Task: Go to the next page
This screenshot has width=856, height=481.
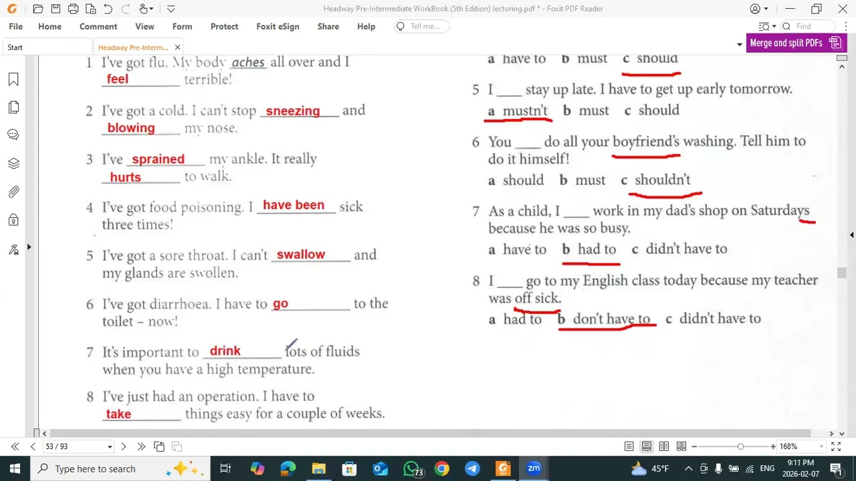Action: (123, 446)
